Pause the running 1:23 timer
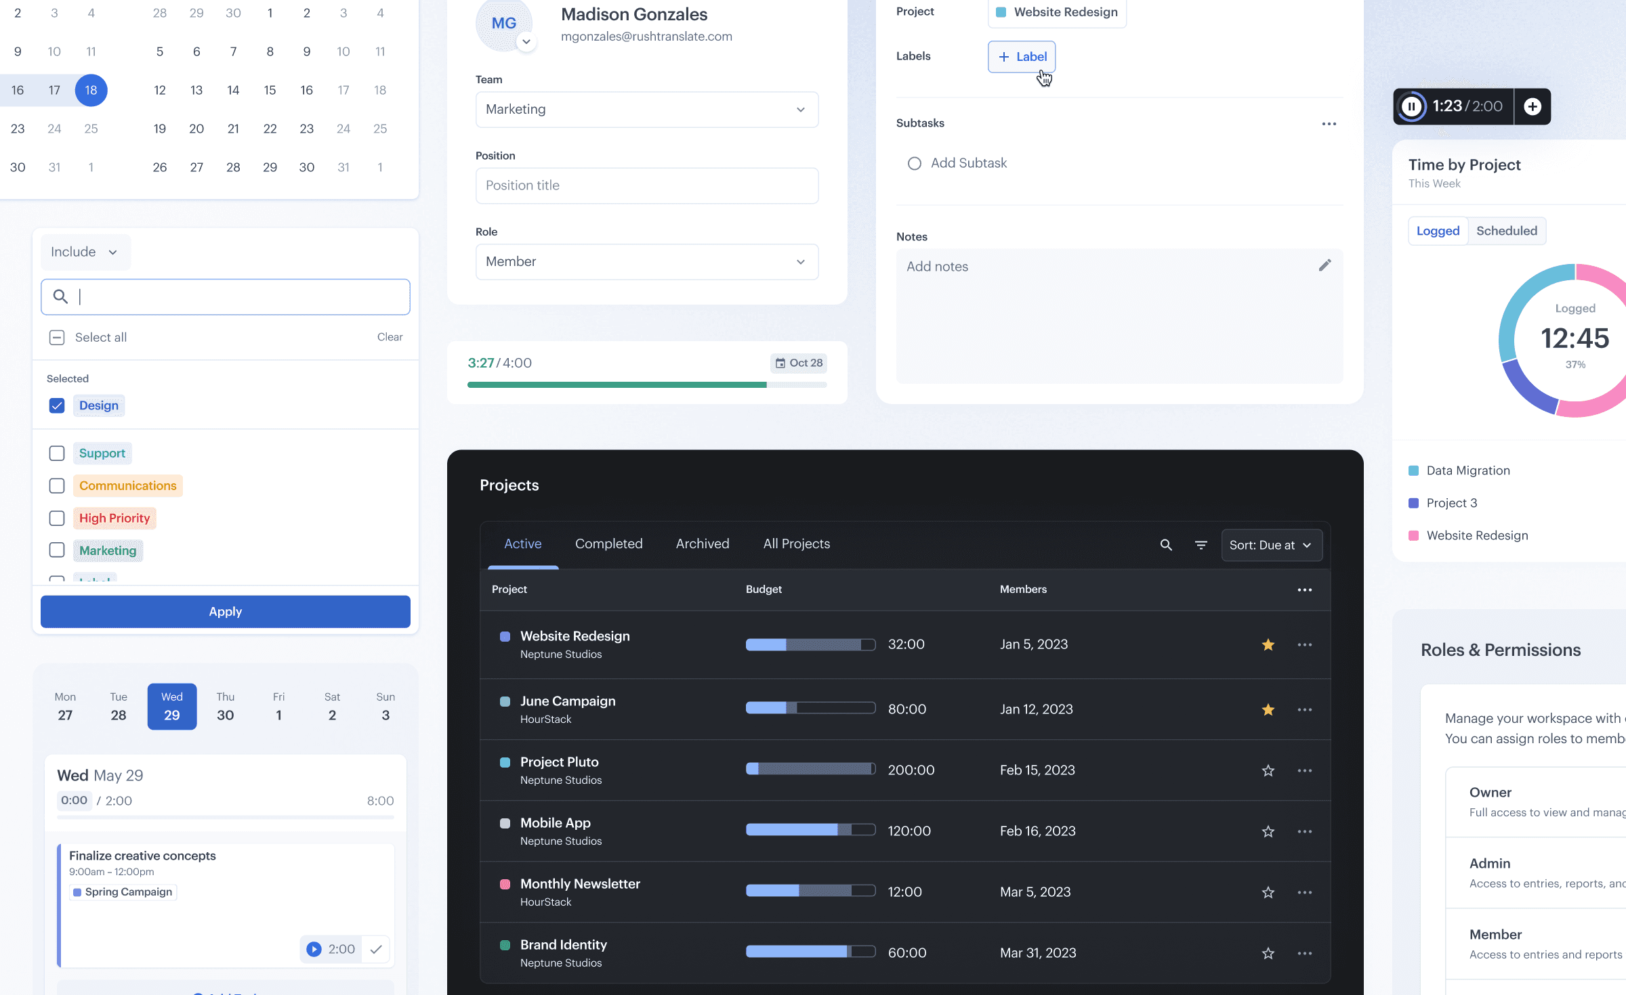Image resolution: width=1626 pixels, height=995 pixels. 1412,106
